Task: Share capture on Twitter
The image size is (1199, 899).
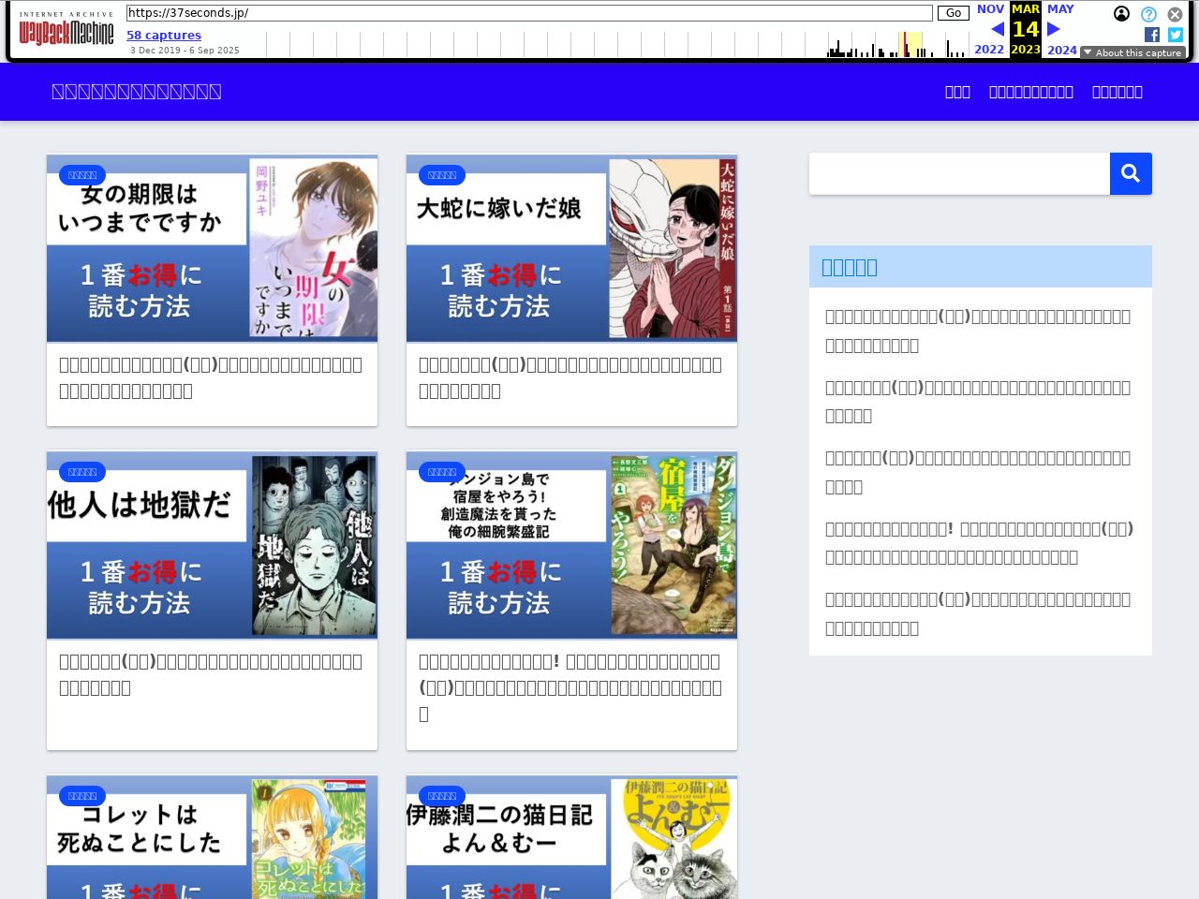Action: click(x=1176, y=35)
